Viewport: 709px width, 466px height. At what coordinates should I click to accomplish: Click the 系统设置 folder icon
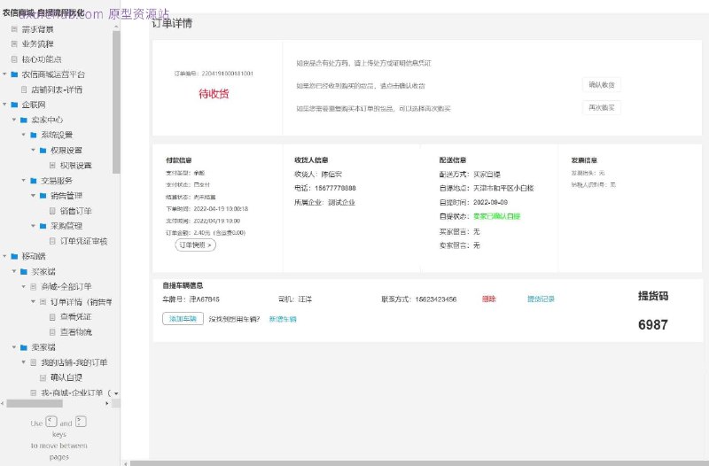tap(34, 135)
